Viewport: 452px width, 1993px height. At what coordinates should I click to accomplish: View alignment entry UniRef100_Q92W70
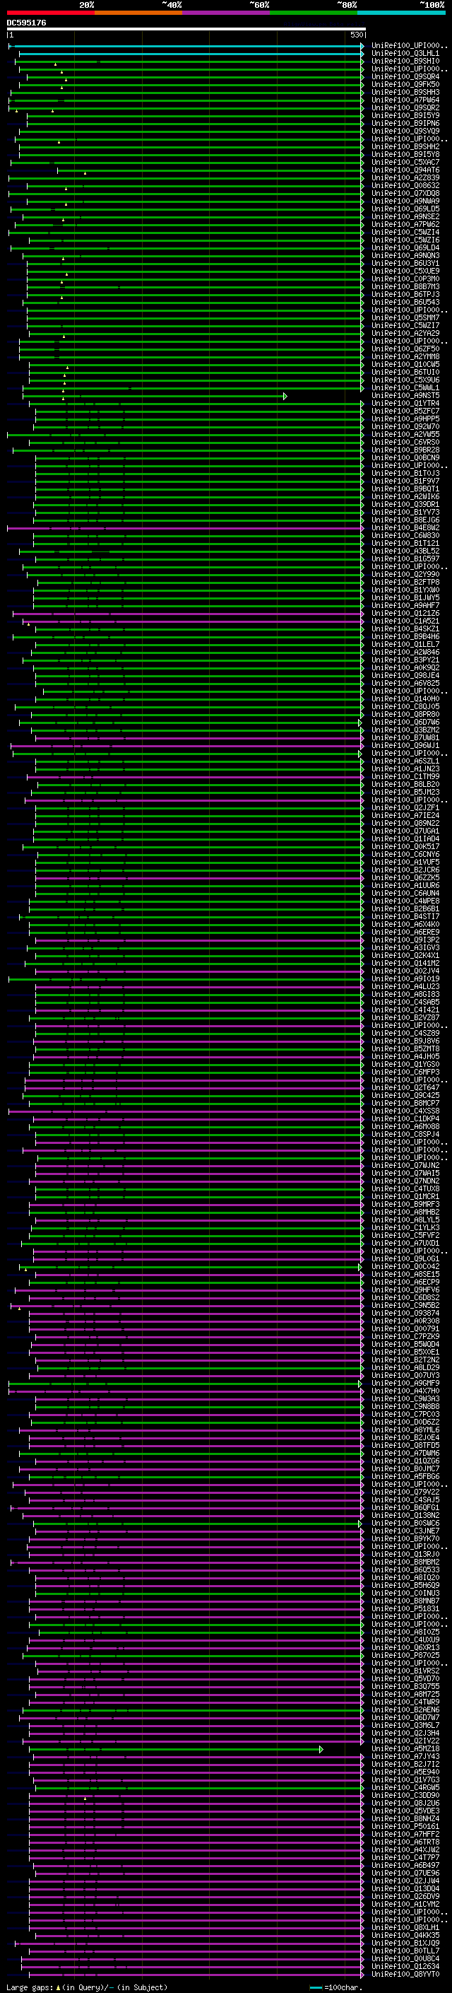pos(405,427)
